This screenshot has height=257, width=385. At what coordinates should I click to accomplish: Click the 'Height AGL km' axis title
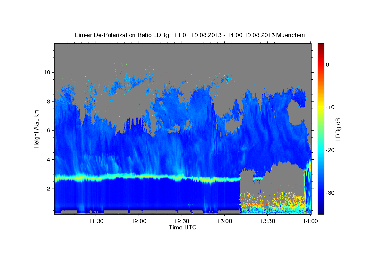[x=37, y=129]
